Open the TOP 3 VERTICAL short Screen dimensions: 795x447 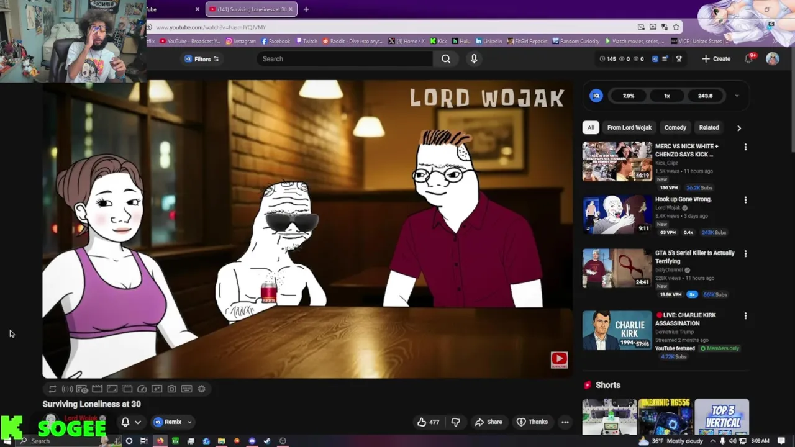tap(722, 417)
